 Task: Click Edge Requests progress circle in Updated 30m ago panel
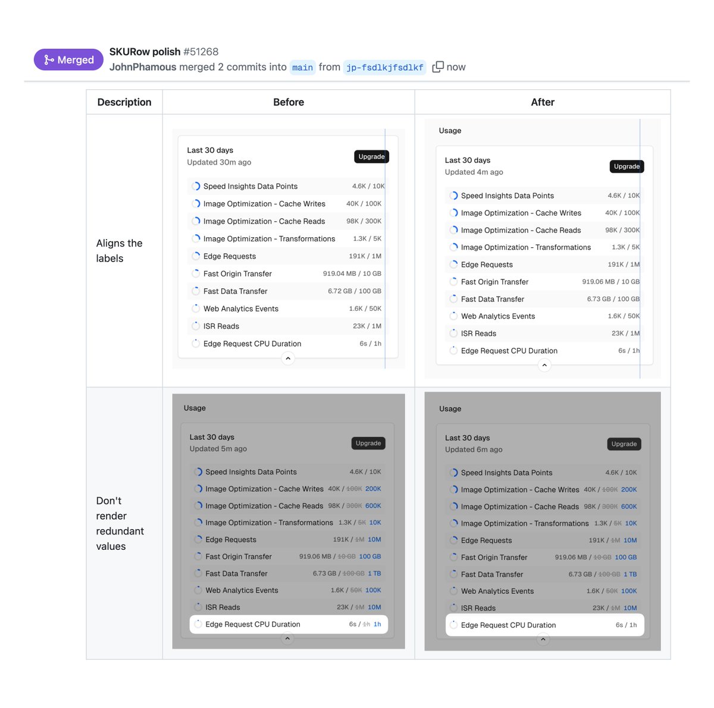[196, 256]
